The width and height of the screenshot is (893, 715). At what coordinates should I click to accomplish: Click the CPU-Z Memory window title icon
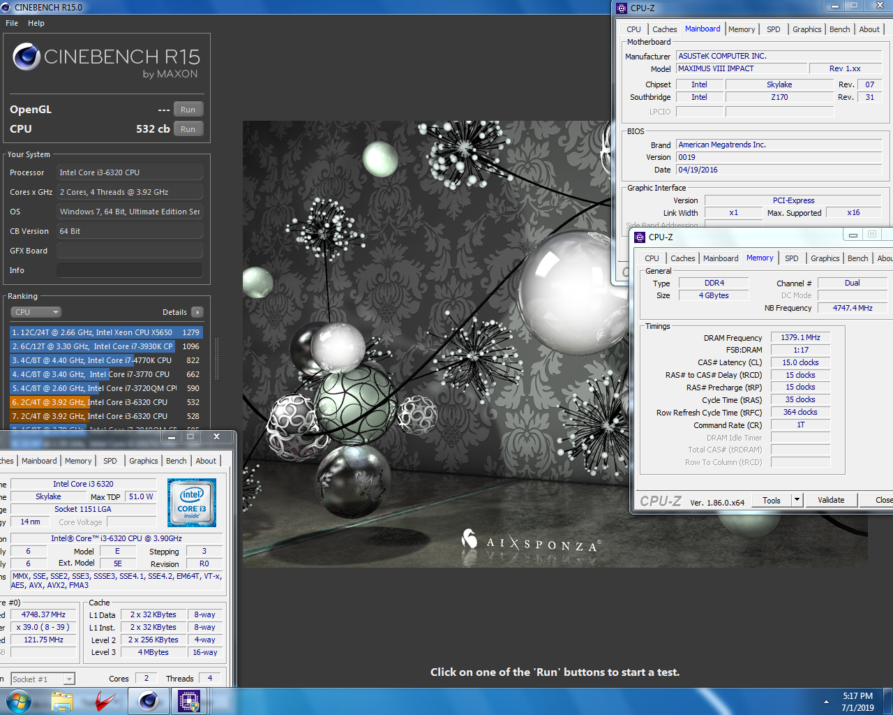click(x=640, y=237)
